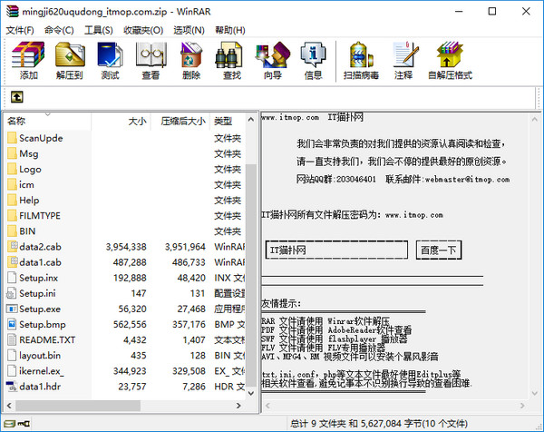This screenshot has width=544, height=432.
Task: Click the 查看 (View) toolbar icon
Action: point(151,54)
